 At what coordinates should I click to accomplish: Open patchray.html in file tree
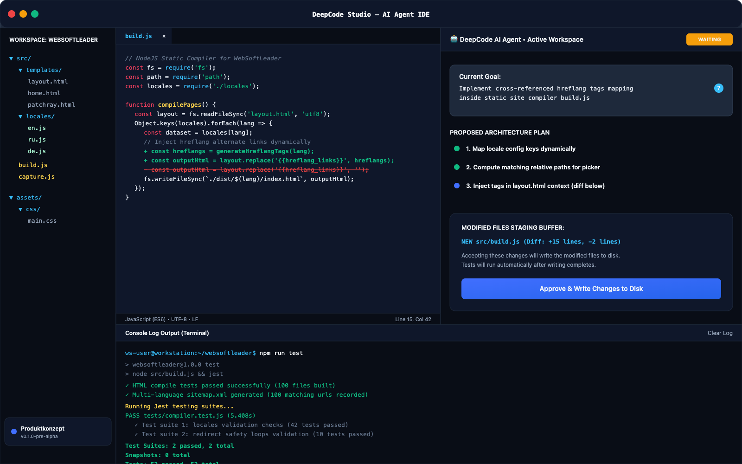pos(51,105)
